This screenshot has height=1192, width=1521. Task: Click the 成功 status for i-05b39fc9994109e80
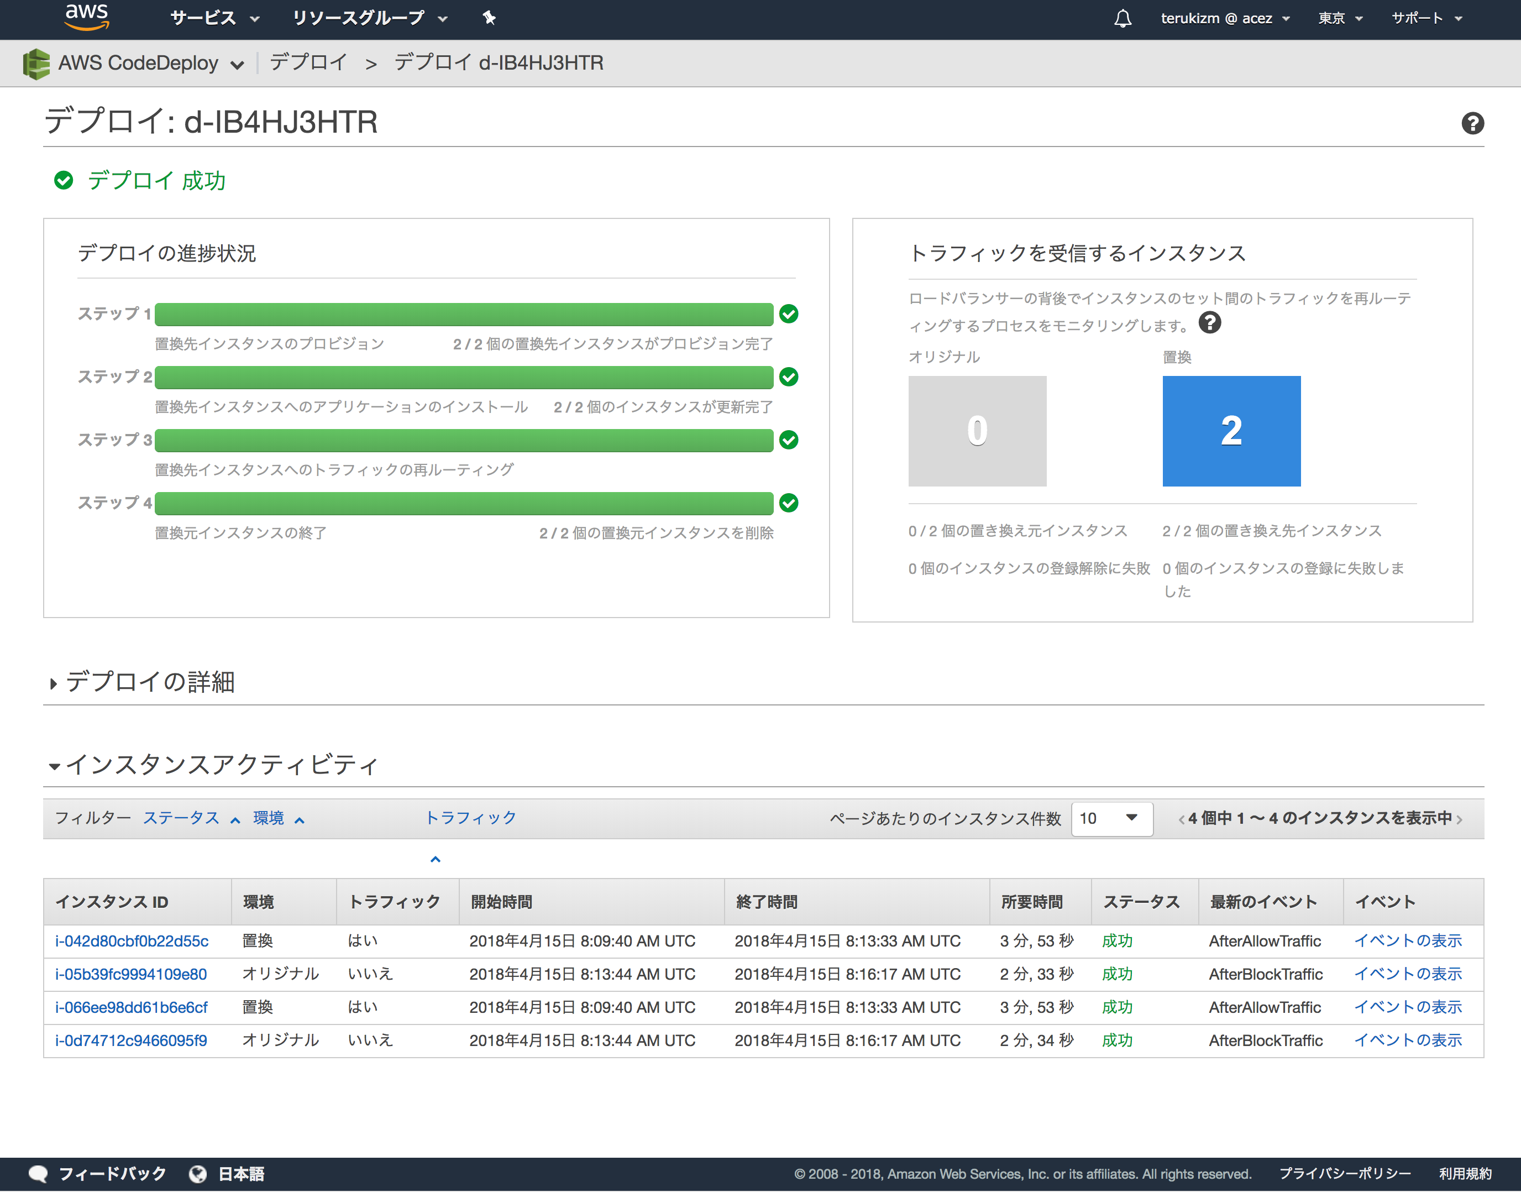1117,974
